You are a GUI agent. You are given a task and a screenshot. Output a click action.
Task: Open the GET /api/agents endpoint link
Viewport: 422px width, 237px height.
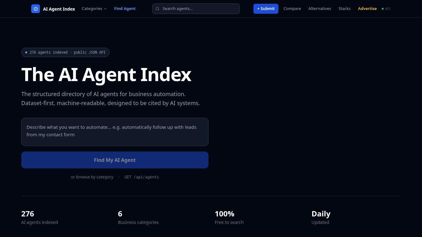(x=141, y=177)
